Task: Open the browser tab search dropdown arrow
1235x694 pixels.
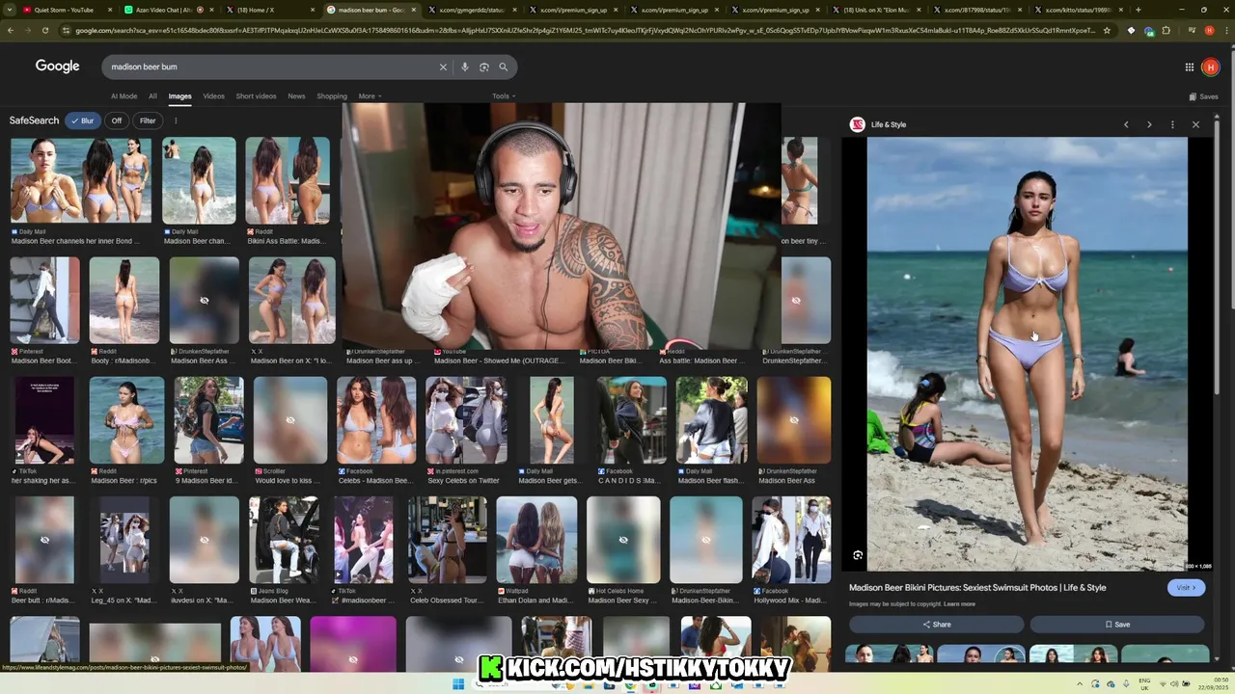Action: 9,10
